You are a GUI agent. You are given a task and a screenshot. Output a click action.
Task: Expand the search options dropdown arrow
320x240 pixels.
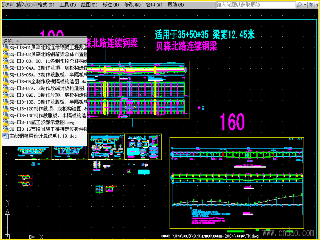(x=305, y=5)
